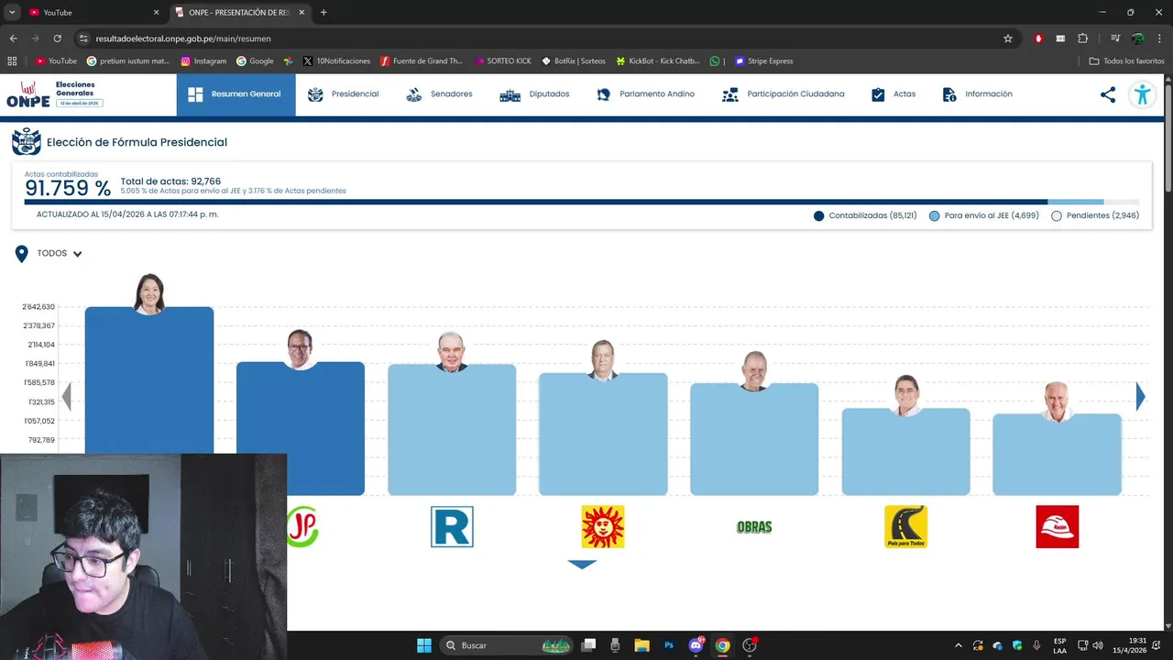Expand section with the blue down arrow
1173x660 pixels.
coord(582,565)
